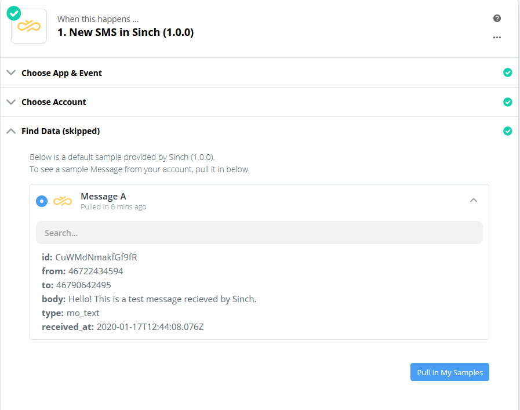Click green check next to Choose App & Event

coord(507,72)
